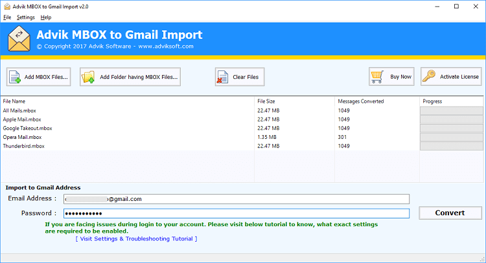Click the progress bar for Opera Mail.mbox
Image resolution: width=486 pixels, height=263 pixels.
[x=451, y=137]
